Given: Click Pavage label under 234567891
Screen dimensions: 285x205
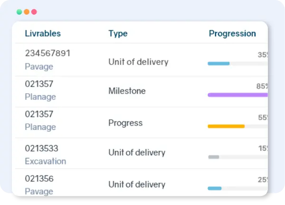Looking at the screenshot, I should pyautogui.click(x=39, y=67).
